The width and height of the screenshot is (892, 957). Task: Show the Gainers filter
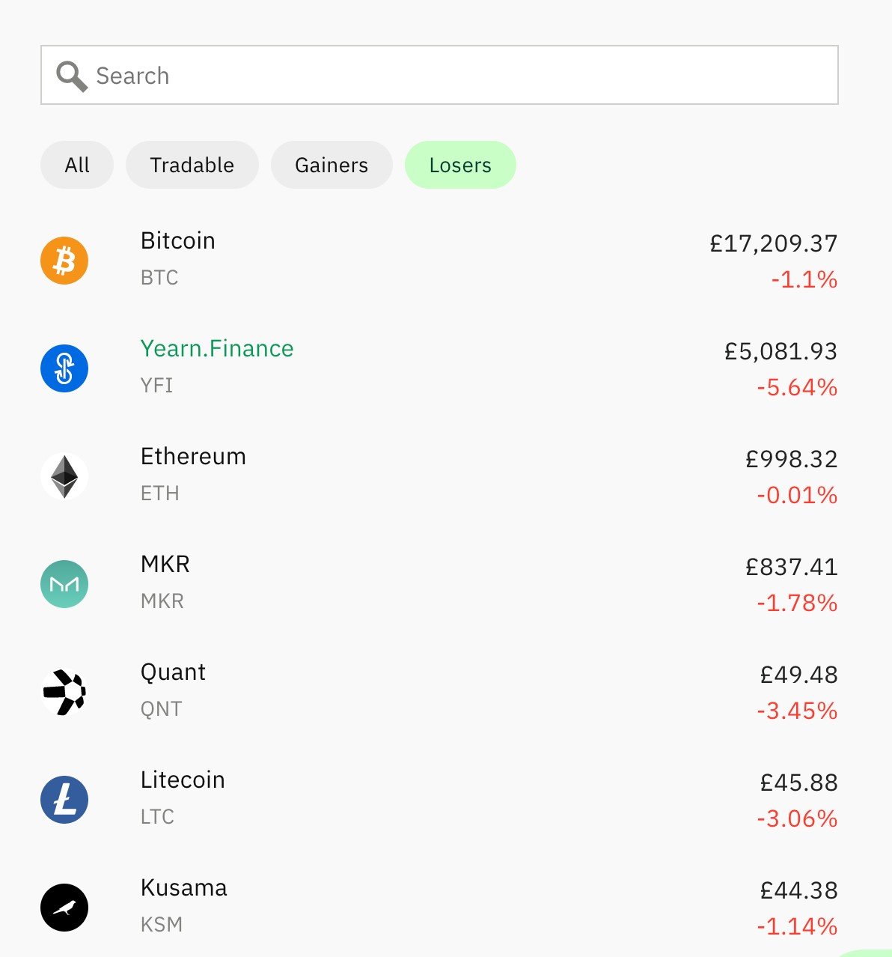332,165
